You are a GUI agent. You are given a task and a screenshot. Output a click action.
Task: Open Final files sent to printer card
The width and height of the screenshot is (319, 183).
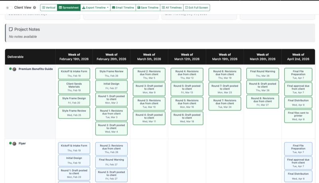click(x=298, y=116)
